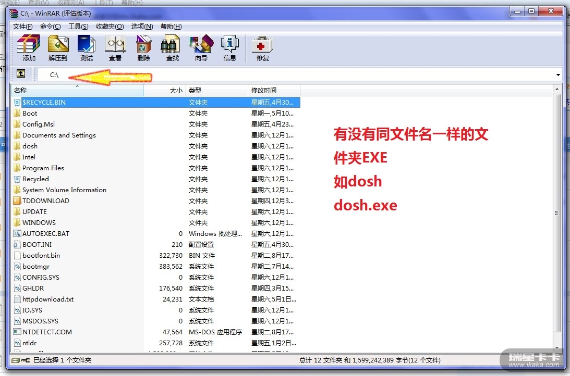Screen dimensions: 570x376
Task: Select the UPDATE folder row
Action: [x=155, y=211]
